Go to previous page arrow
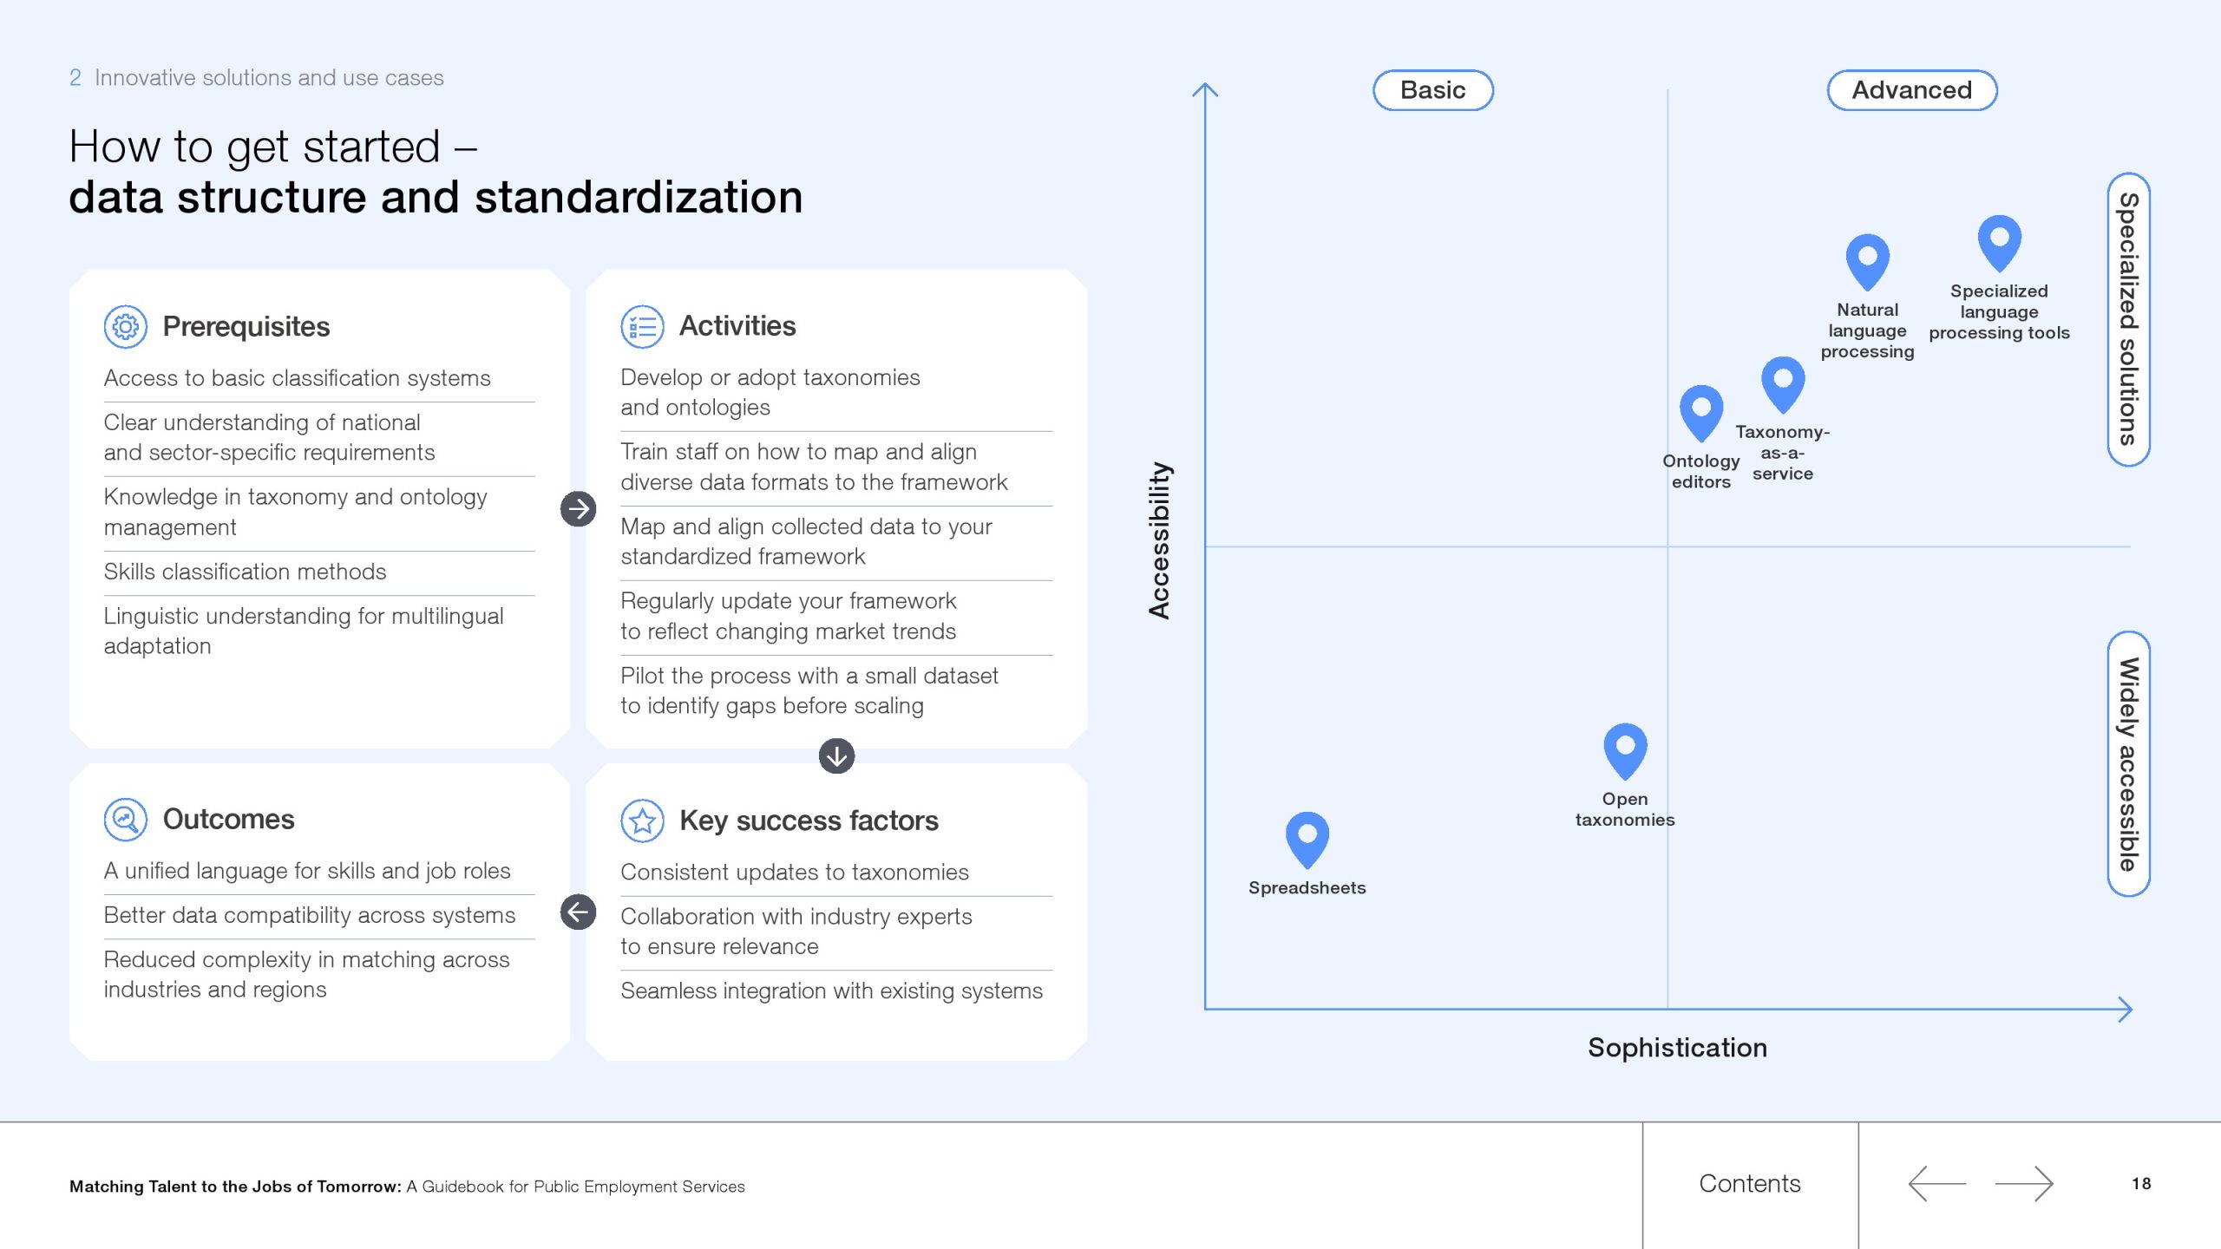Viewport: 2221px width, 1249px height. (1936, 1184)
